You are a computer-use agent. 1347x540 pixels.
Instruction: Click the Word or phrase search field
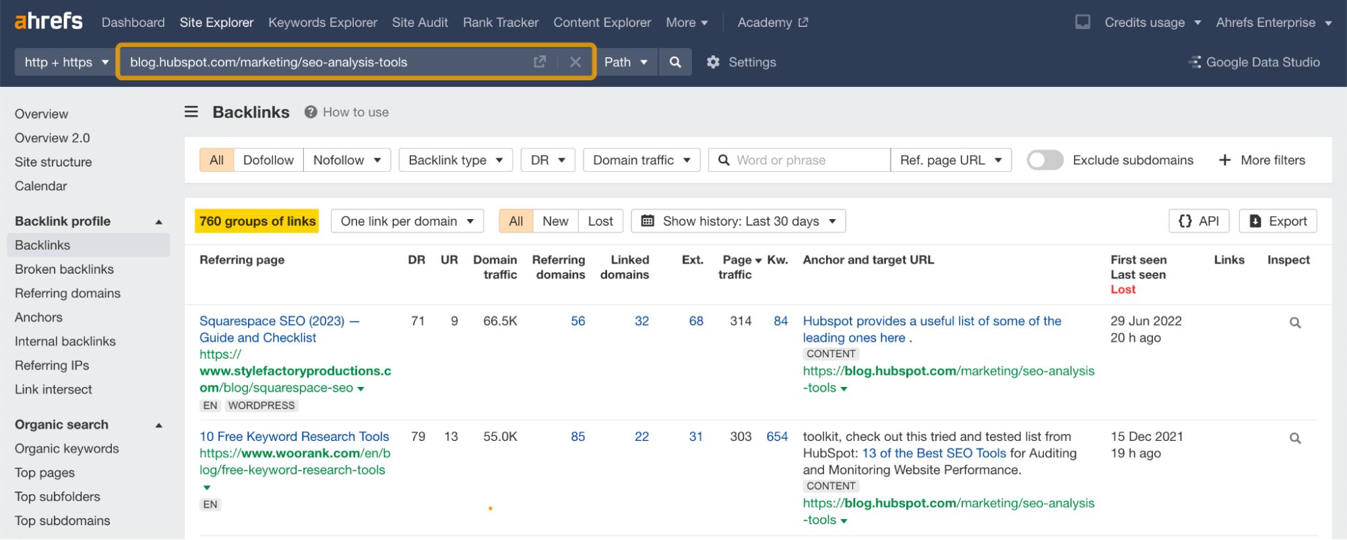tap(799, 160)
